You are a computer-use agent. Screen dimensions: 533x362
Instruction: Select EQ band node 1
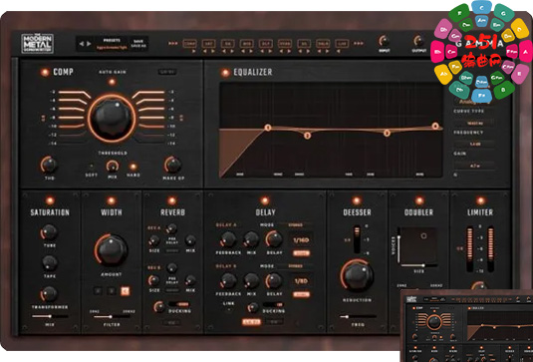click(x=268, y=128)
